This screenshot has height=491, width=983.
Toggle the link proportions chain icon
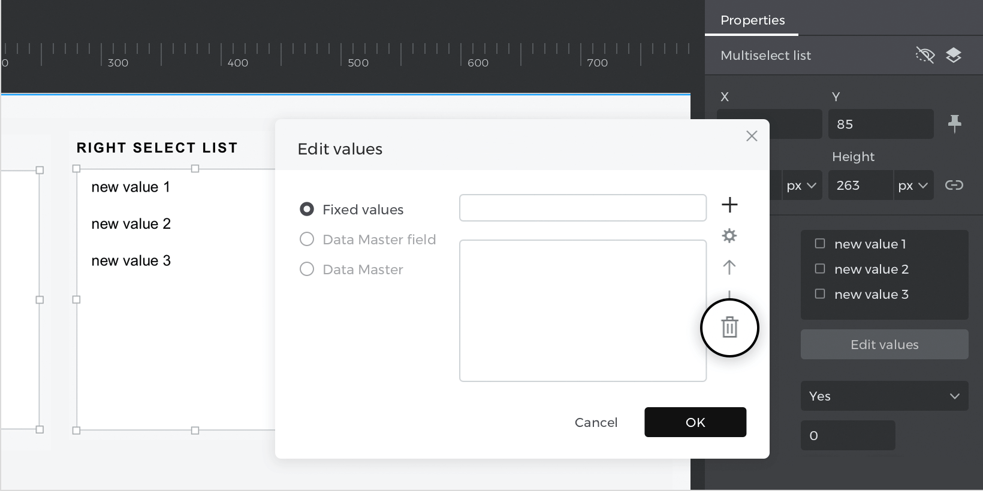(x=954, y=185)
